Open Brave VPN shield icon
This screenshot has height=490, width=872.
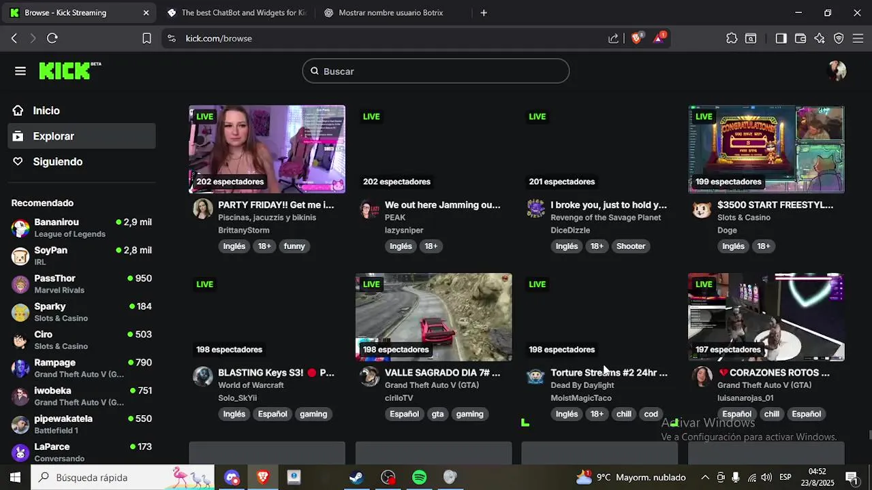click(839, 39)
